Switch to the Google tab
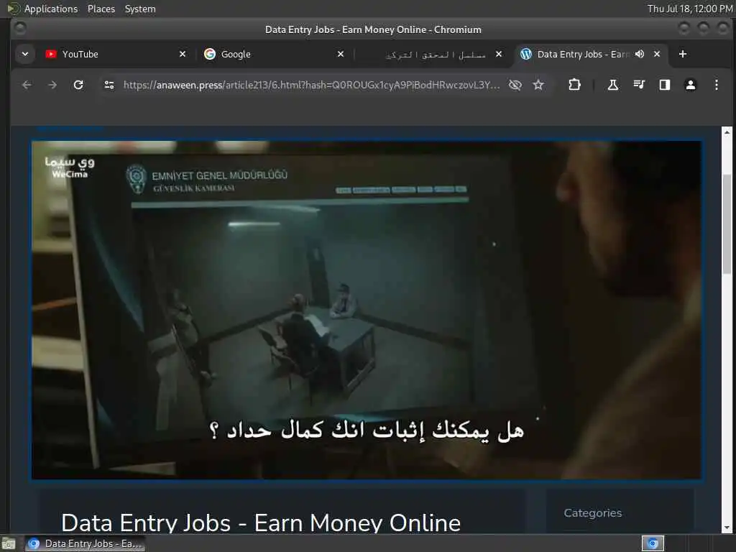The image size is (736, 552). 272,54
